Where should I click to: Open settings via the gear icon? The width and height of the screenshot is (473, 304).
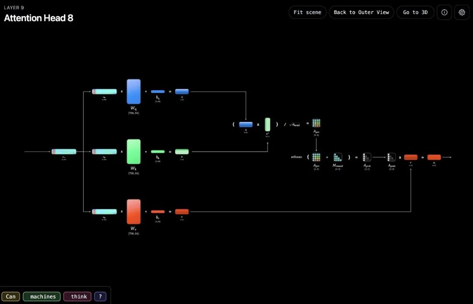462,12
